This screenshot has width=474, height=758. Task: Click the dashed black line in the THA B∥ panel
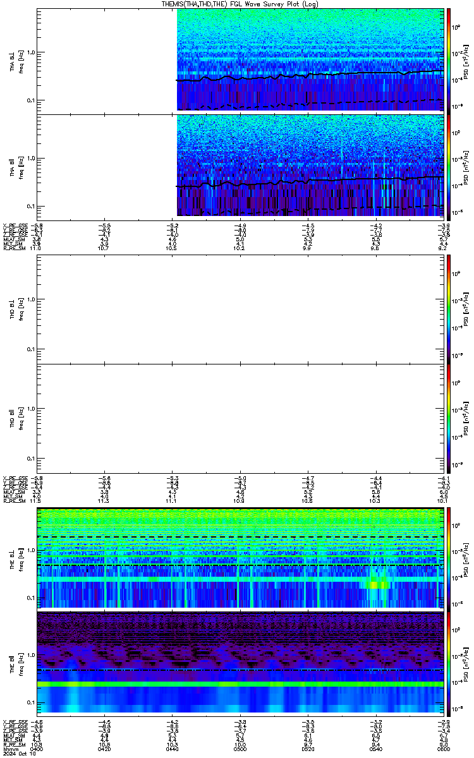(310, 209)
